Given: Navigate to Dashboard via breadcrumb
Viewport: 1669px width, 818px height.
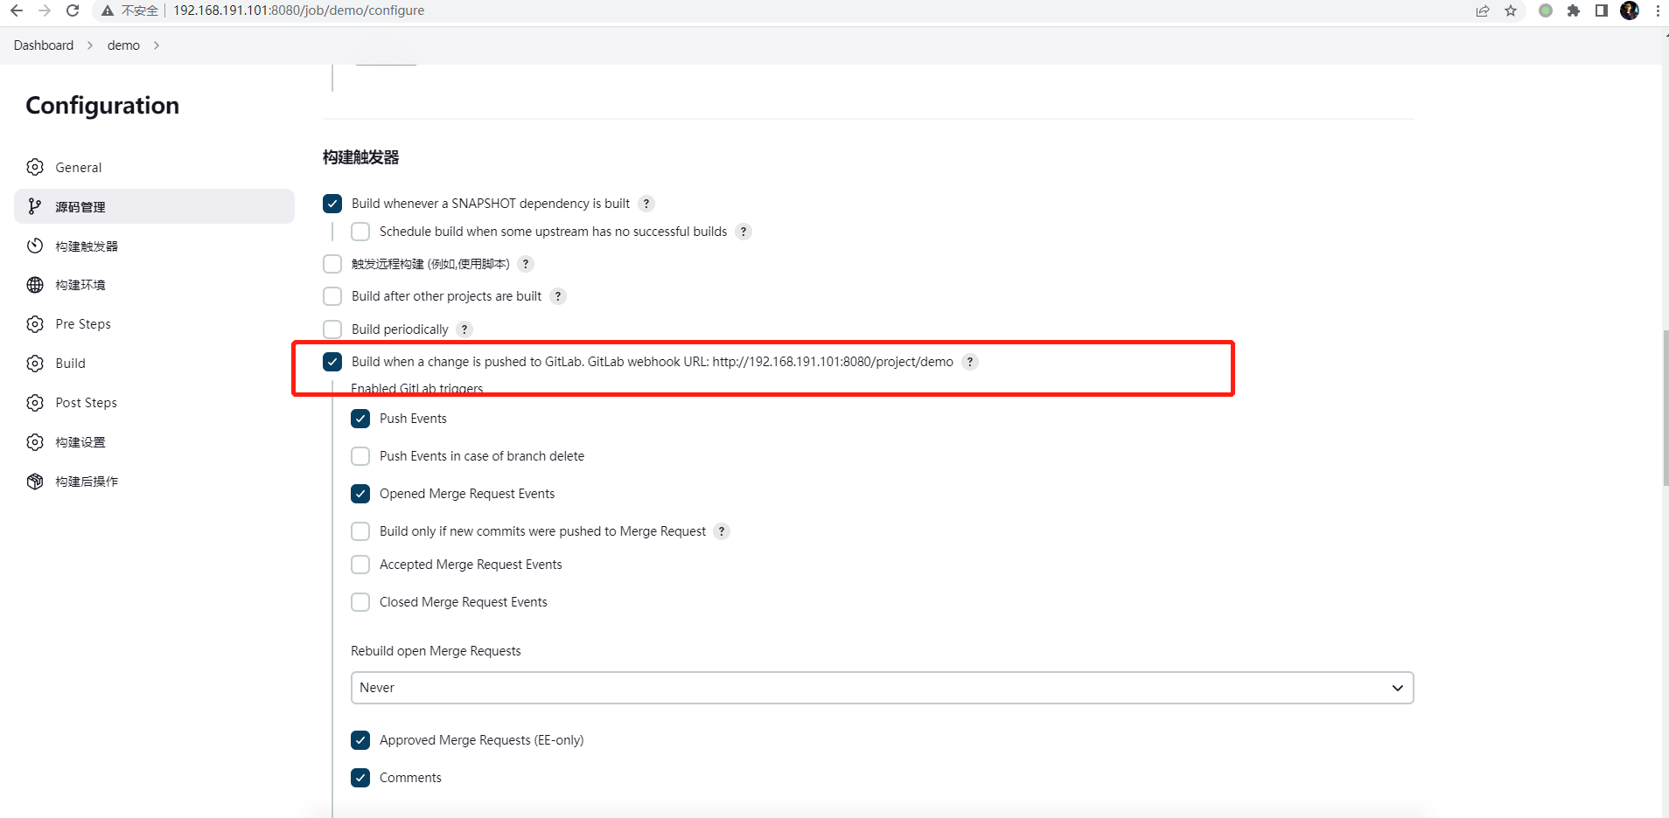Looking at the screenshot, I should [44, 45].
